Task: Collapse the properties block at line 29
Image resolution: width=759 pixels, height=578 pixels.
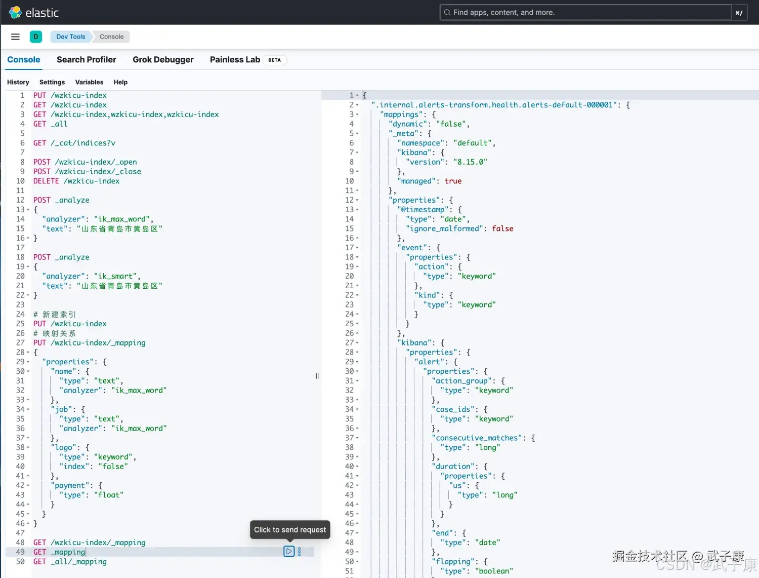Action: tap(28, 362)
